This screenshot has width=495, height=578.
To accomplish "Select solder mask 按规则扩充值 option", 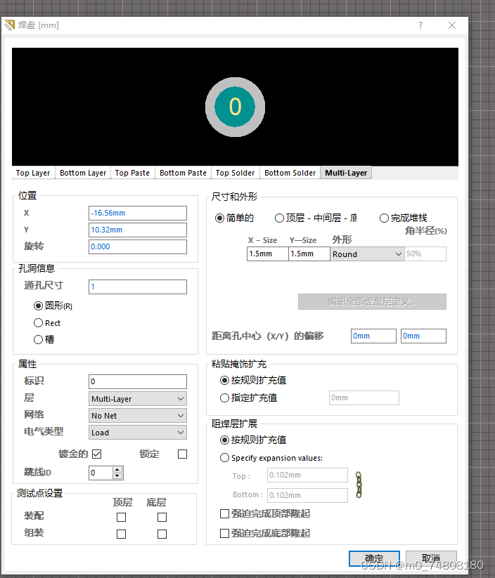I will pyautogui.click(x=253, y=440).
